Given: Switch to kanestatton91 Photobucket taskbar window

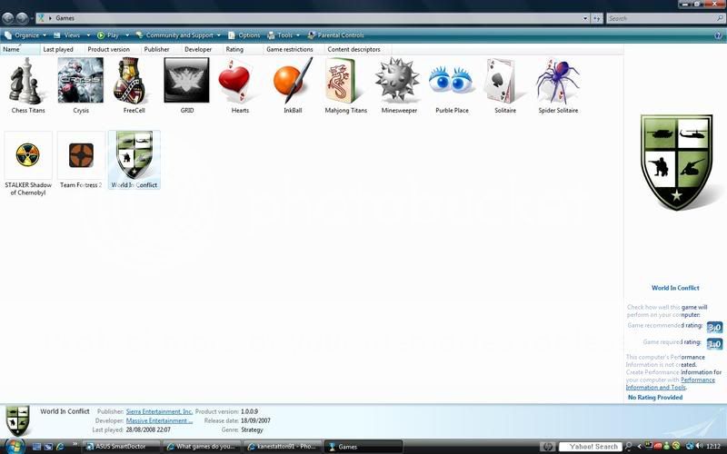Looking at the screenshot, I should coord(283,447).
